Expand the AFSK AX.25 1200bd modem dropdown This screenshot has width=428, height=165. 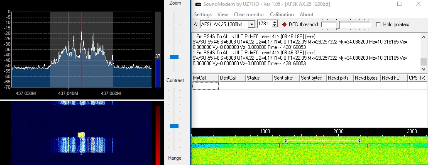click(252, 24)
